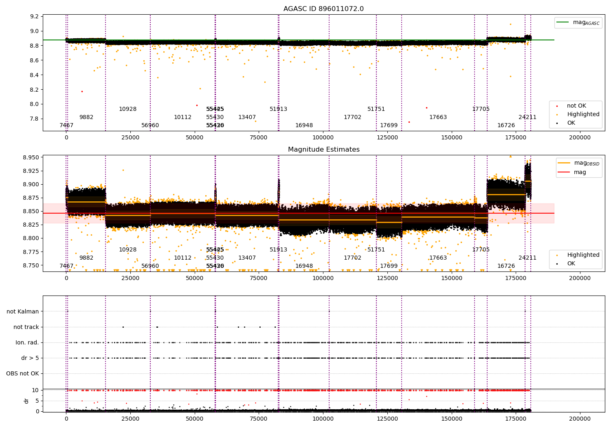611x428 pixels.
Task: Click the 8.900 tick on the middle plot
Action: (x=31, y=185)
